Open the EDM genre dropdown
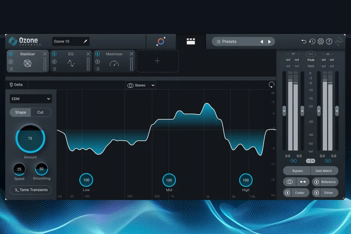351x234 pixels. click(31, 99)
